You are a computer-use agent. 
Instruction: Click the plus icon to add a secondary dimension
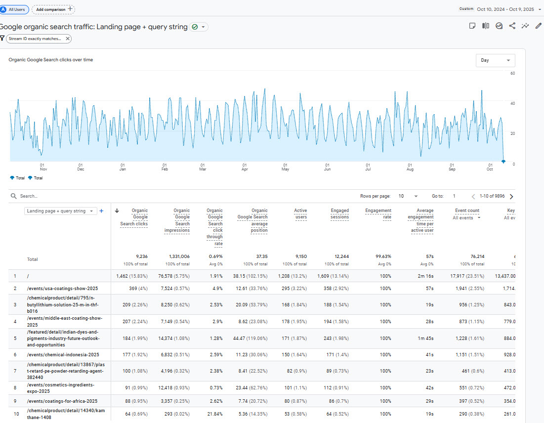(x=102, y=210)
